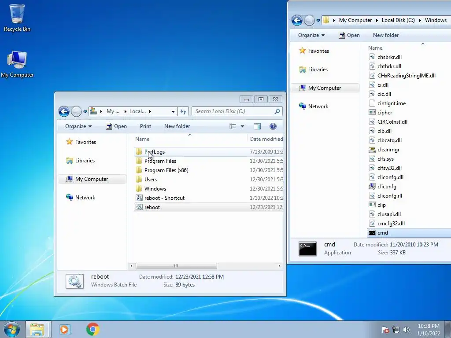Click the horizontal scrollbar thumb
The image size is (451, 338).
[x=176, y=266]
